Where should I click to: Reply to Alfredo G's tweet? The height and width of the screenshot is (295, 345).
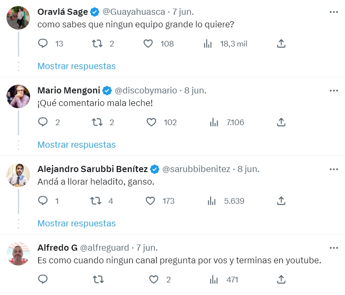[43, 279]
